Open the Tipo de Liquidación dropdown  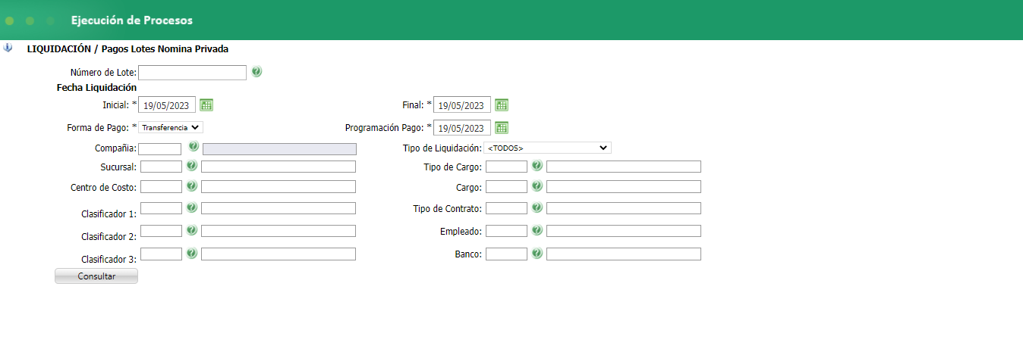pos(547,148)
